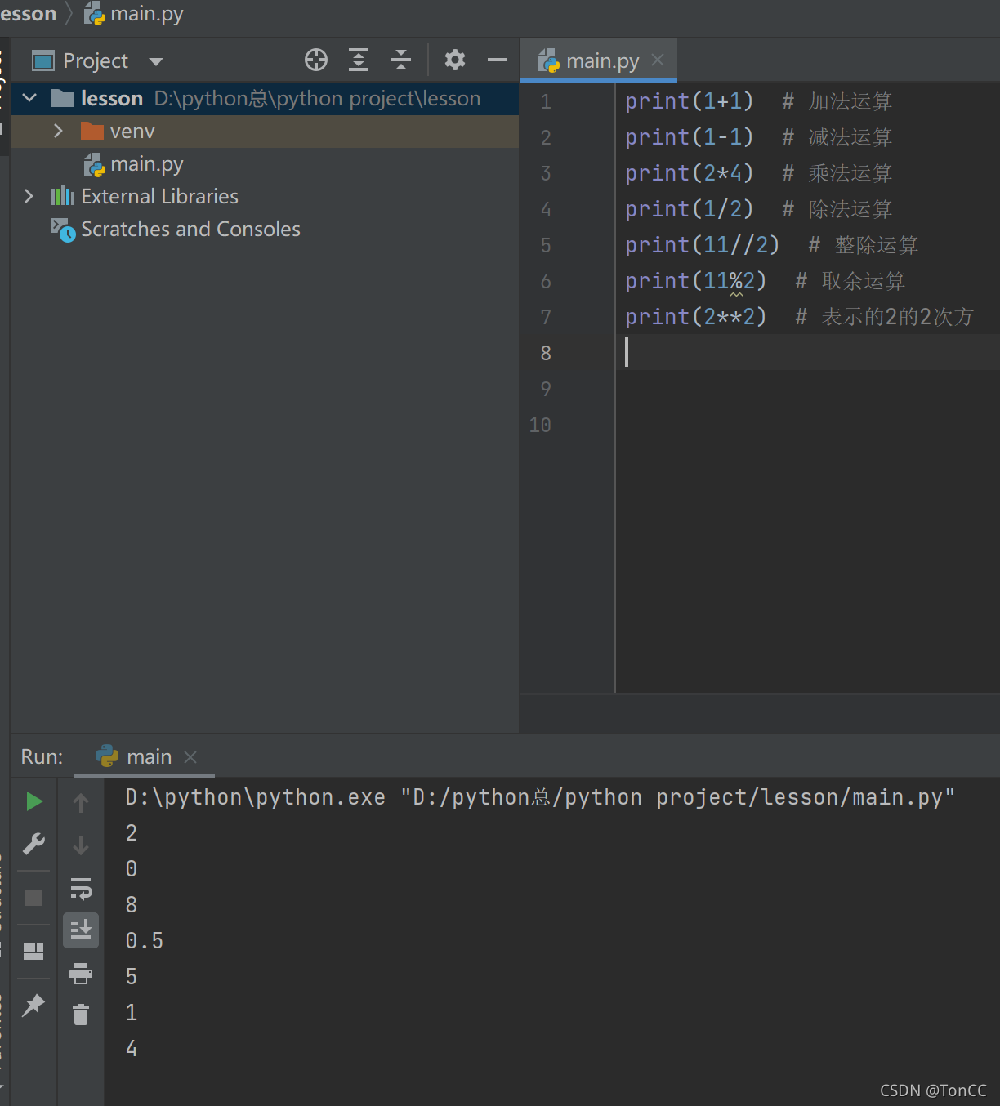Collapse the lesson project root folder
Screen dimensions: 1000x1106
(29, 98)
